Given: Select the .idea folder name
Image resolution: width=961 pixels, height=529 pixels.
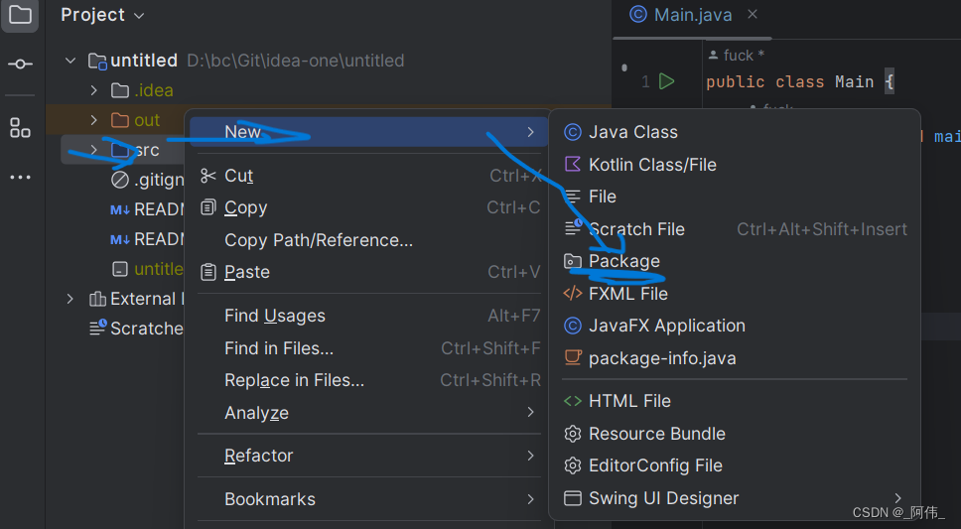Looking at the screenshot, I should coord(154,90).
